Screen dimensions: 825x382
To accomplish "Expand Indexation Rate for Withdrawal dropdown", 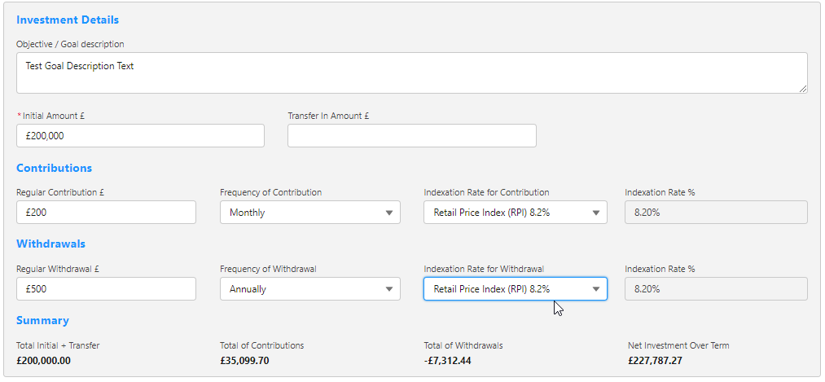I will pos(515,289).
